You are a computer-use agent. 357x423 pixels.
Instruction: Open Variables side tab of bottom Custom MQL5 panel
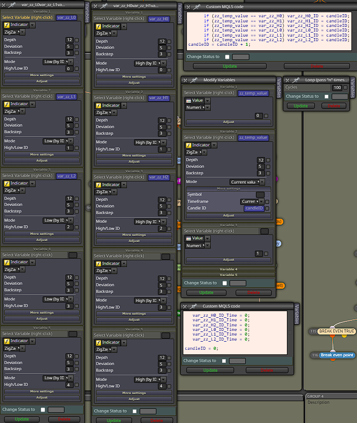point(297,314)
